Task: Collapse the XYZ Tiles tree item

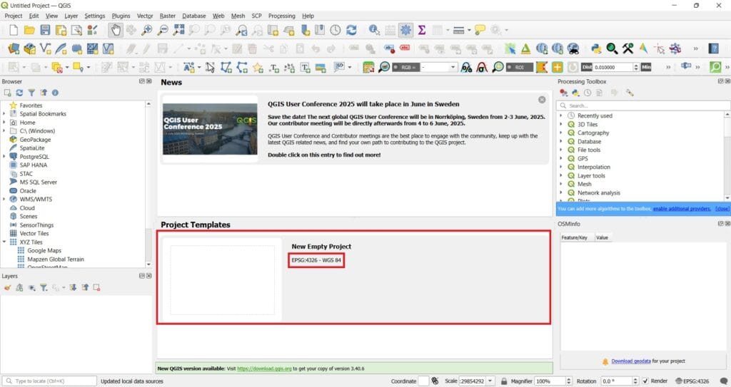Action: (x=4, y=242)
